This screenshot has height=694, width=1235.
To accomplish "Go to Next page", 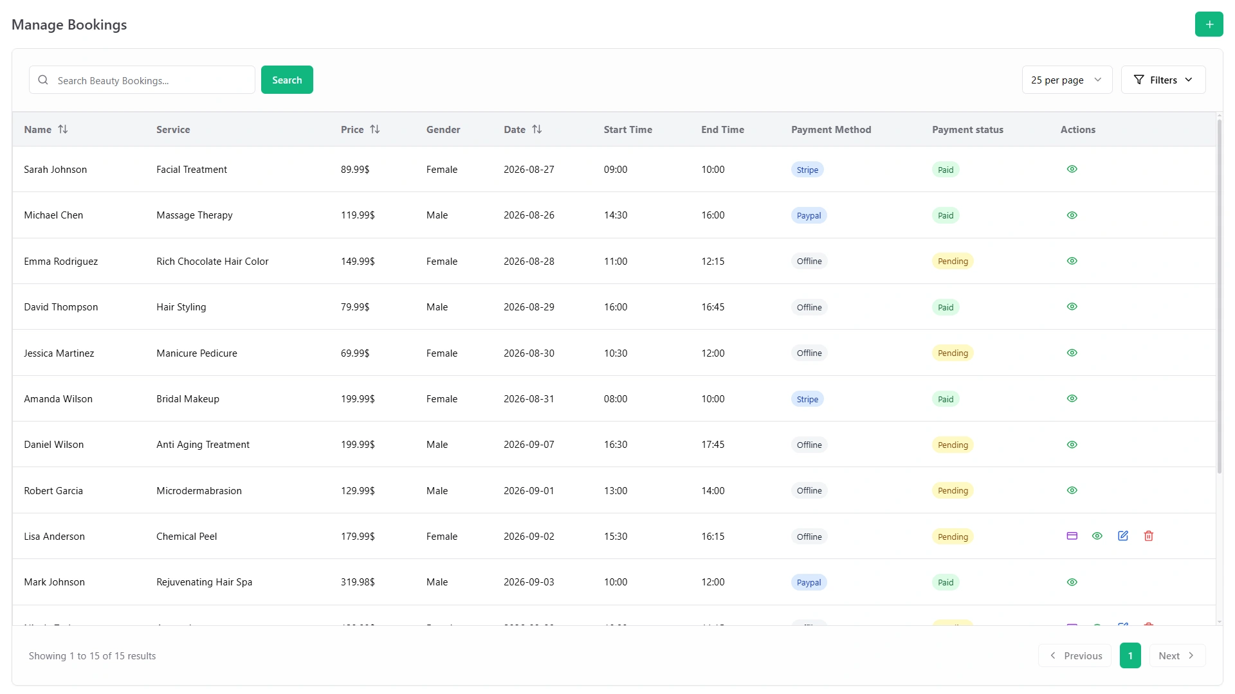I will (1177, 655).
